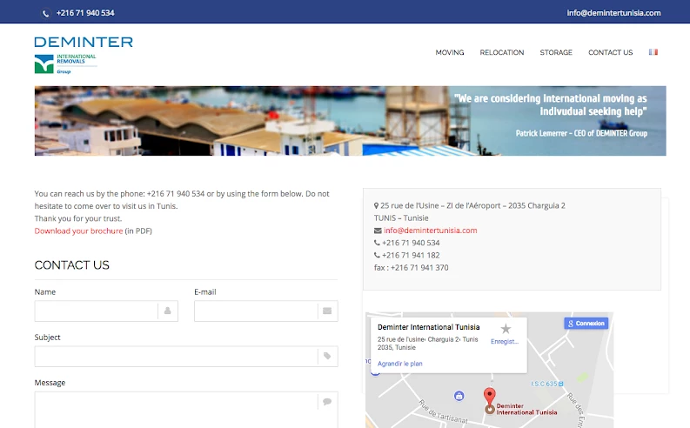Open the Moving menu item
690x428 pixels.
click(x=450, y=52)
